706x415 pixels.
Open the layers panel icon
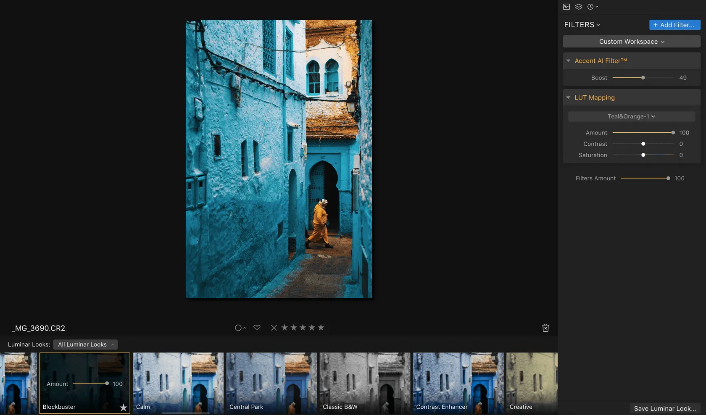579,7
